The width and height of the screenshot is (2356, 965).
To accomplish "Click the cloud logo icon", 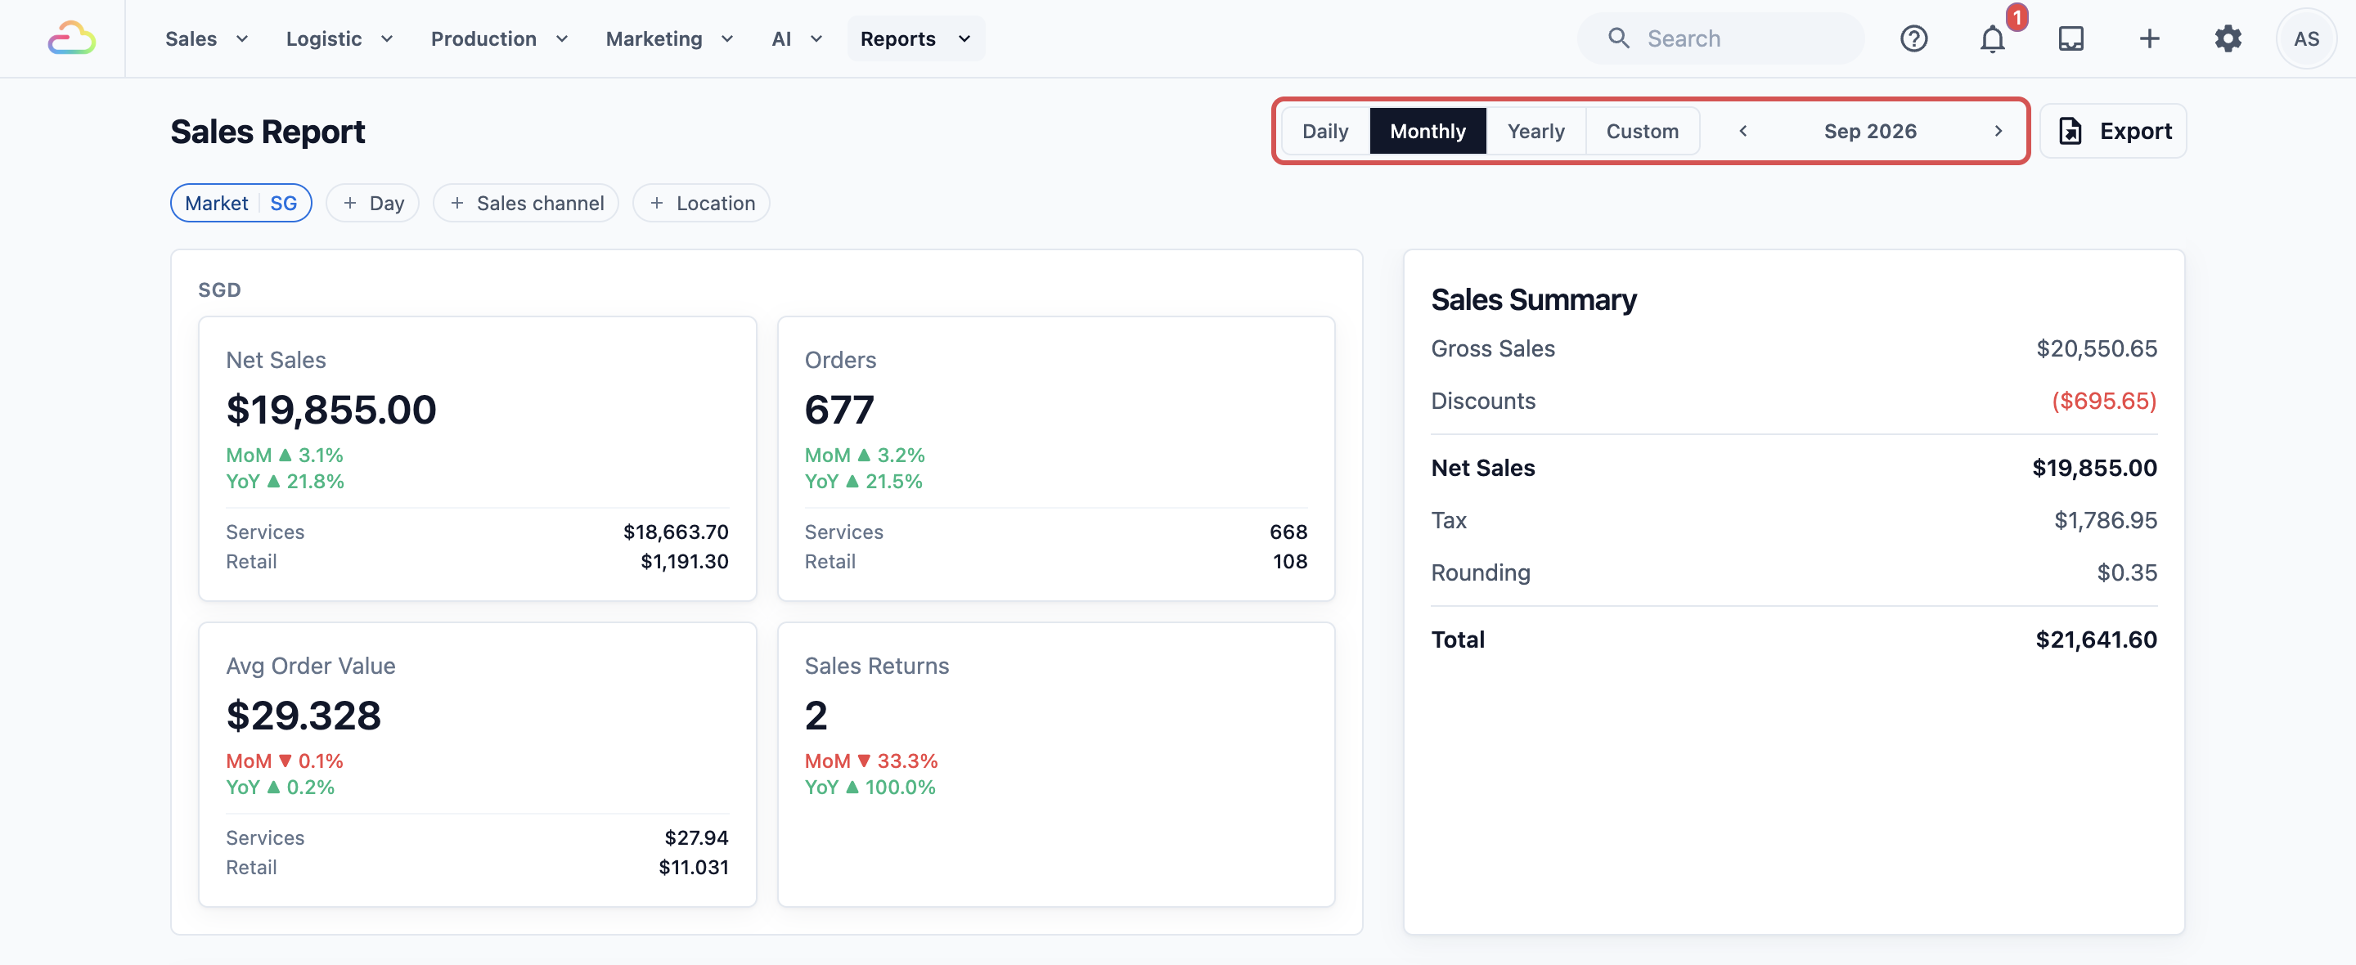I will pyautogui.click(x=72, y=38).
